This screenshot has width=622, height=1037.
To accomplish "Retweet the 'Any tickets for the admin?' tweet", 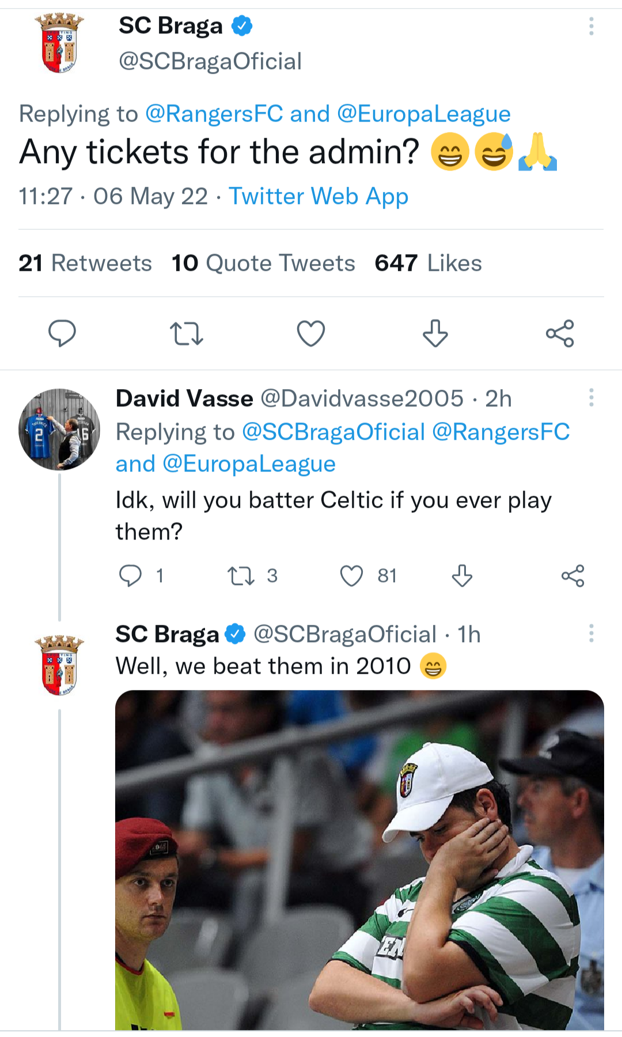I will [x=187, y=333].
